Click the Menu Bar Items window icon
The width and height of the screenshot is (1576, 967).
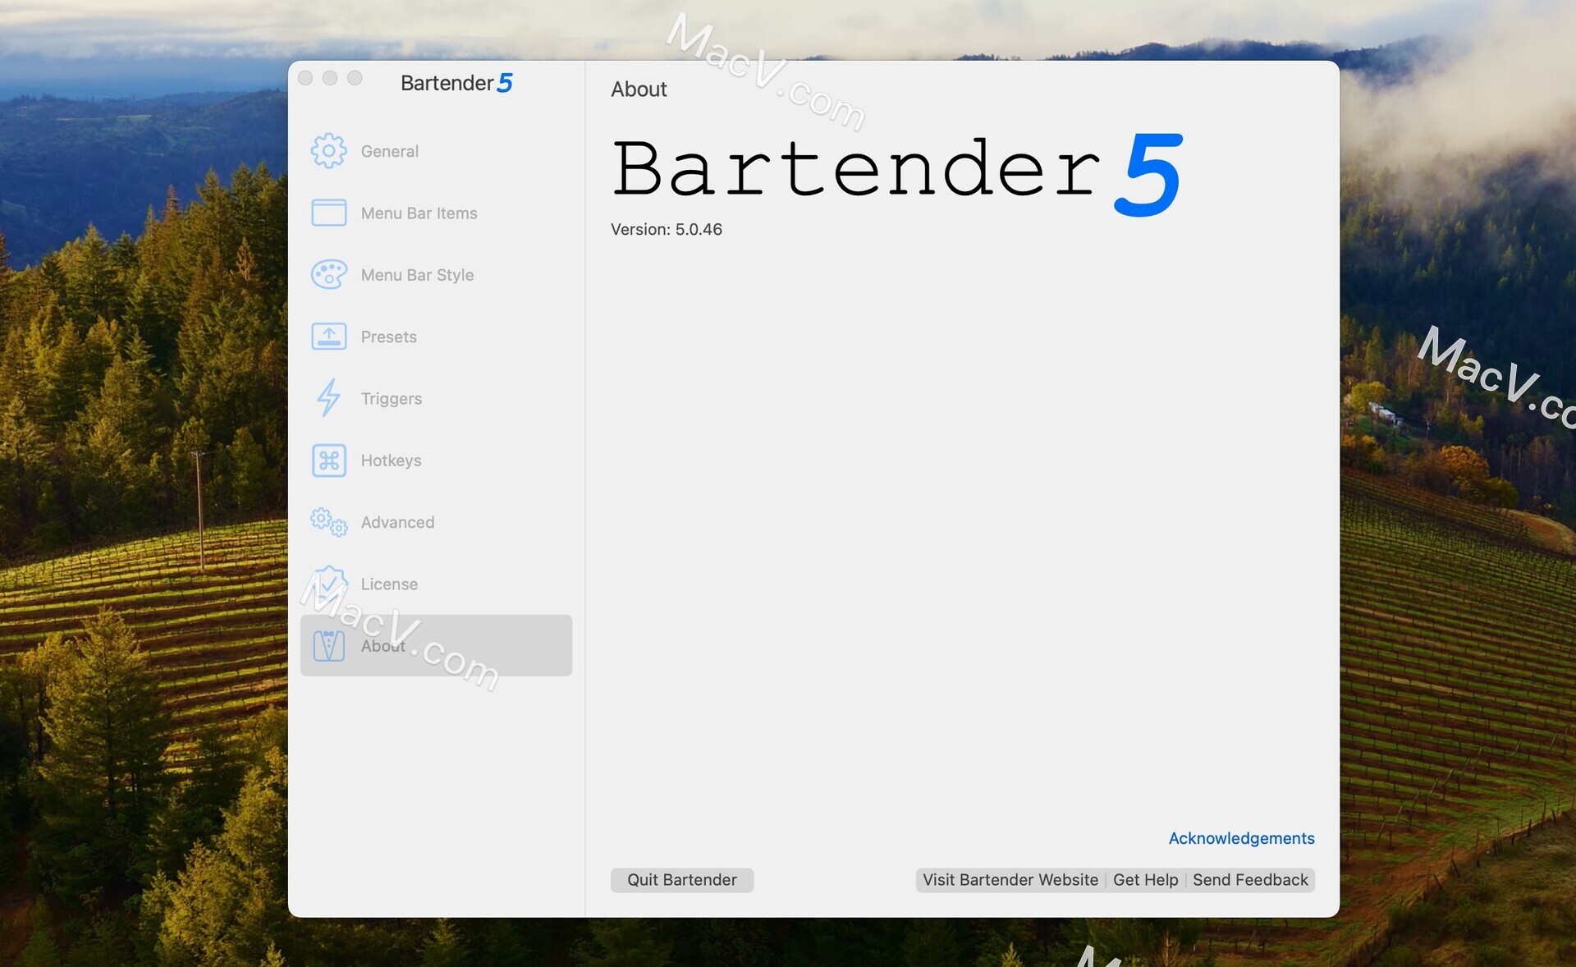328,213
